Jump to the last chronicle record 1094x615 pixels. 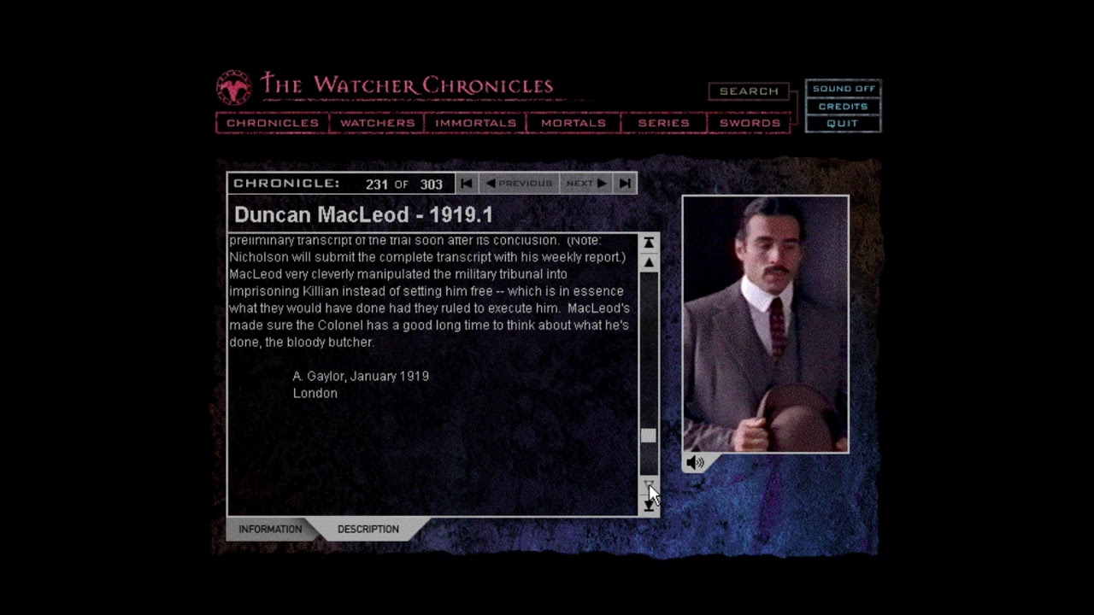[x=625, y=184]
